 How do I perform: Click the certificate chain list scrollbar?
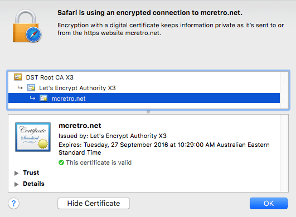tap(284, 90)
